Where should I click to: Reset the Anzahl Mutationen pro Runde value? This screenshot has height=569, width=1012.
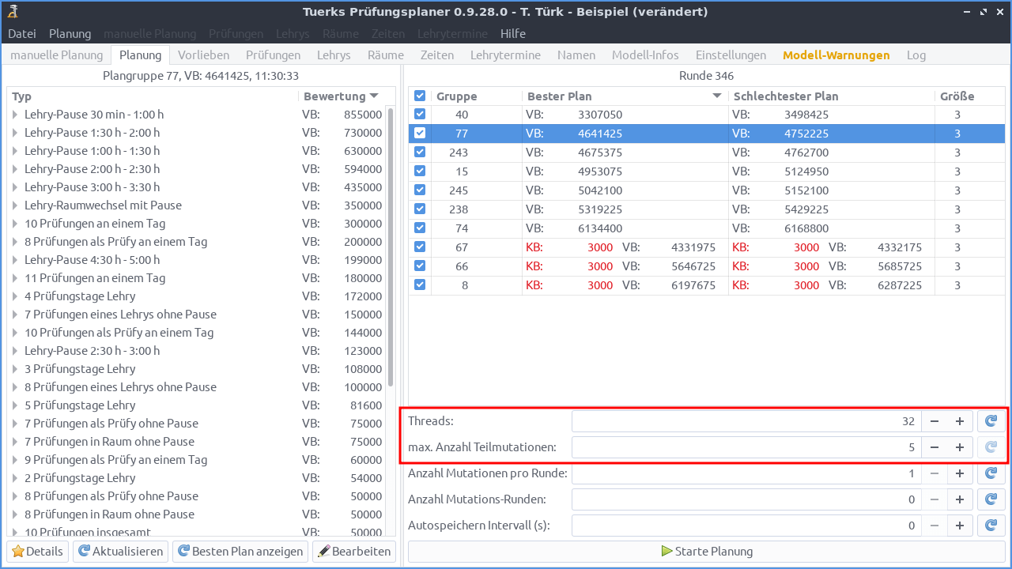[x=991, y=473]
